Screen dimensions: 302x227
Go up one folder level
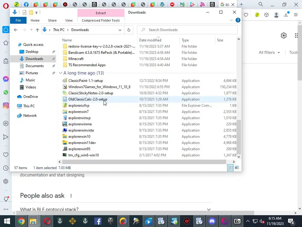(x=37, y=30)
